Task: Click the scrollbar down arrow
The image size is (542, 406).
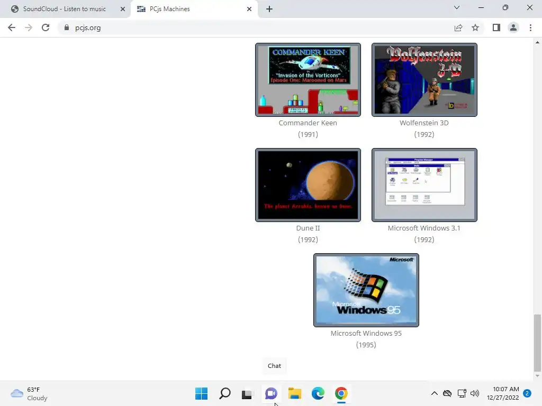Action: pos(537,376)
